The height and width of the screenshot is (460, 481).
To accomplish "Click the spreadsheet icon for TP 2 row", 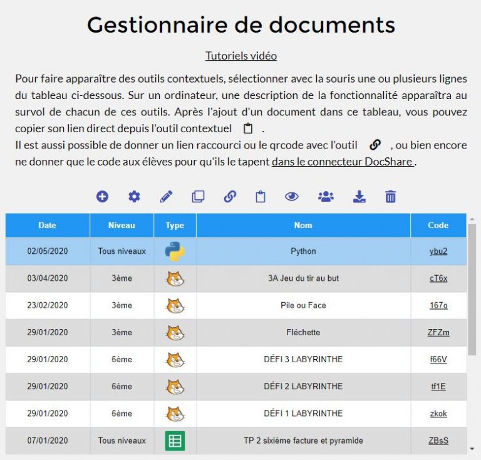I will tap(175, 441).
